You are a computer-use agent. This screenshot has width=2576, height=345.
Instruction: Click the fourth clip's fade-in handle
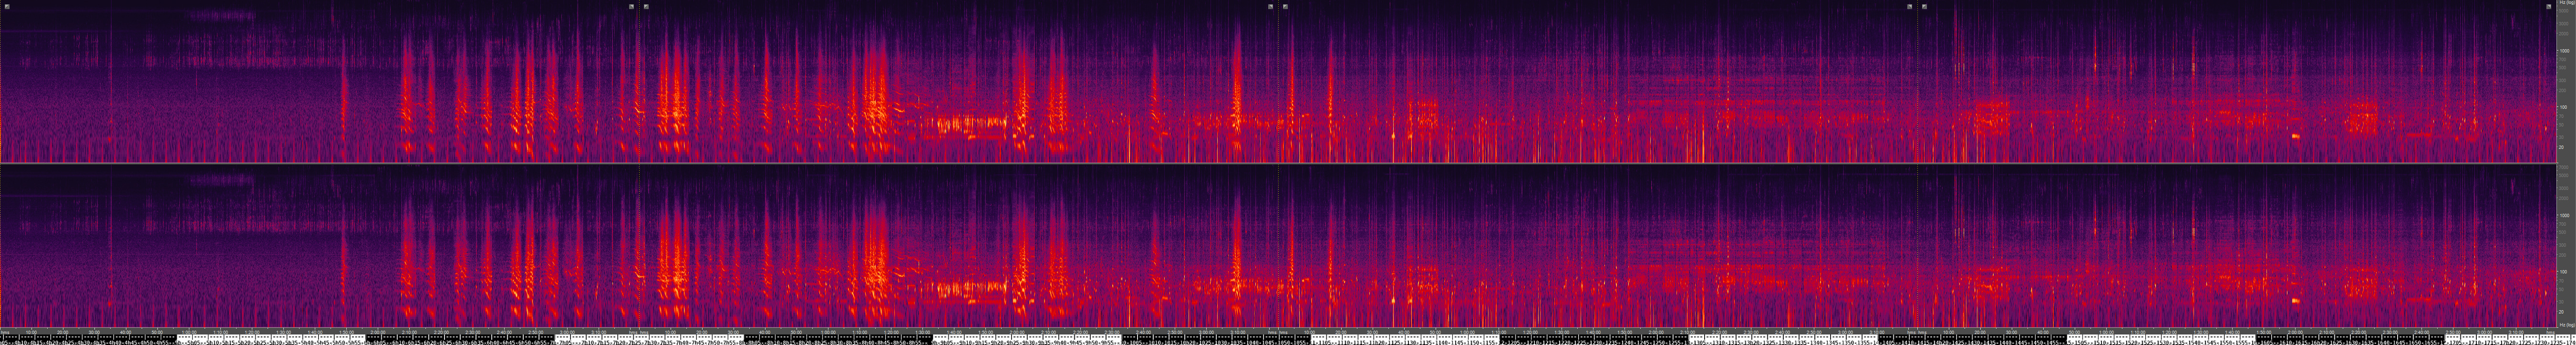pos(1924,6)
